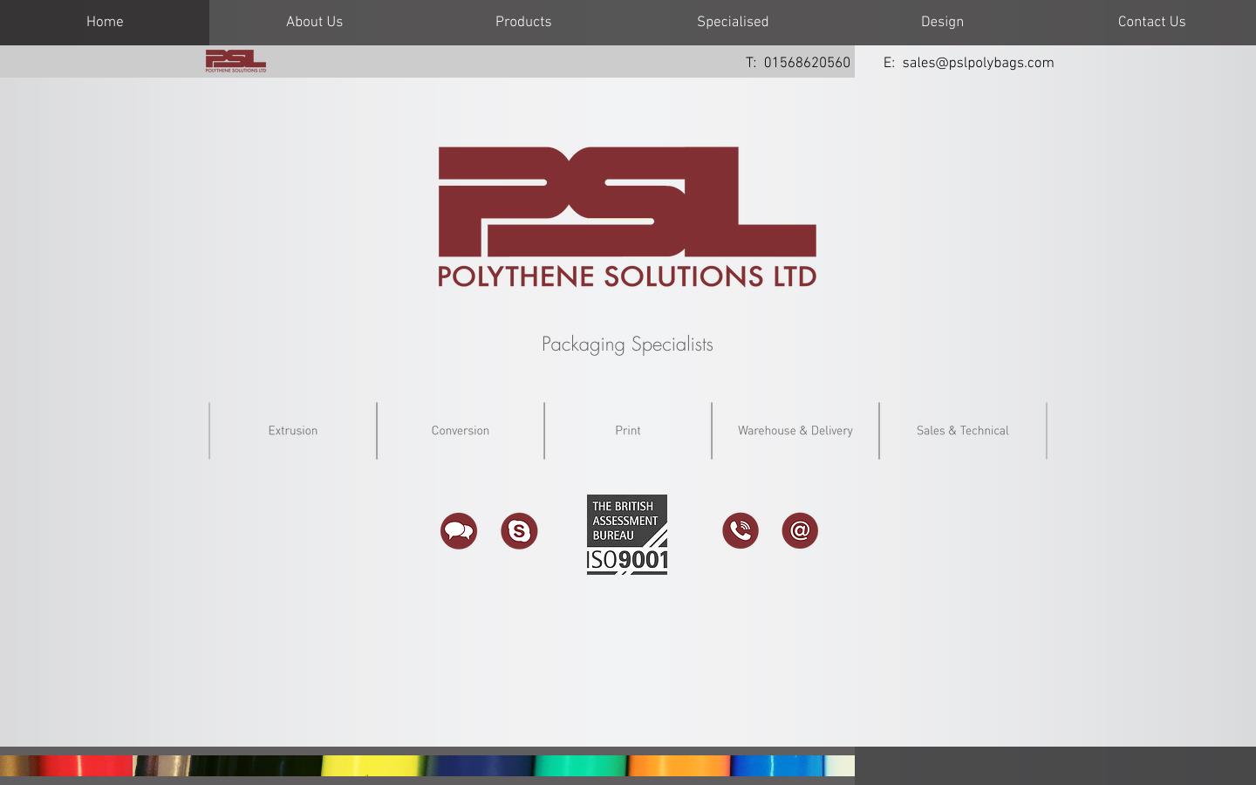The height and width of the screenshot is (785, 1256).
Task: Click the Viber phone icon
Action: 740,530
